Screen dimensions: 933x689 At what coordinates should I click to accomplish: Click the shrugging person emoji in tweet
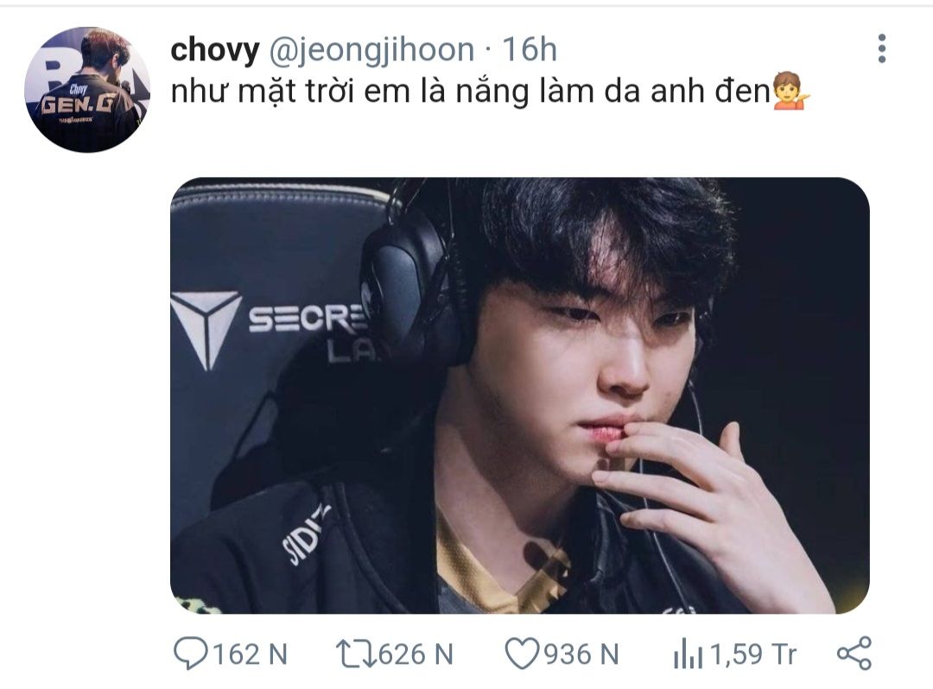click(791, 92)
